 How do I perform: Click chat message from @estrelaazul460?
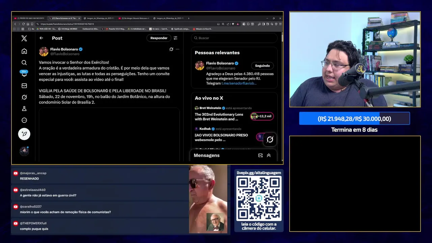pos(100,193)
